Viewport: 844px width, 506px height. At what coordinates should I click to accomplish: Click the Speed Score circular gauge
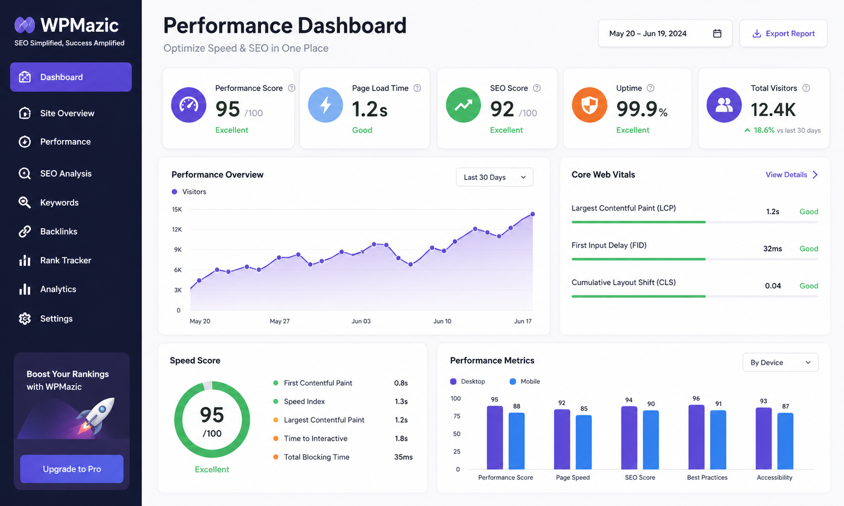click(x=212, y=419)
